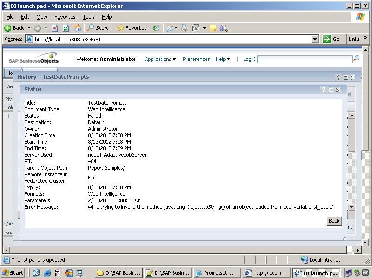372x279 pixels.
Task: Open the Research tool icon in toolbar
Action: [224, 28]
